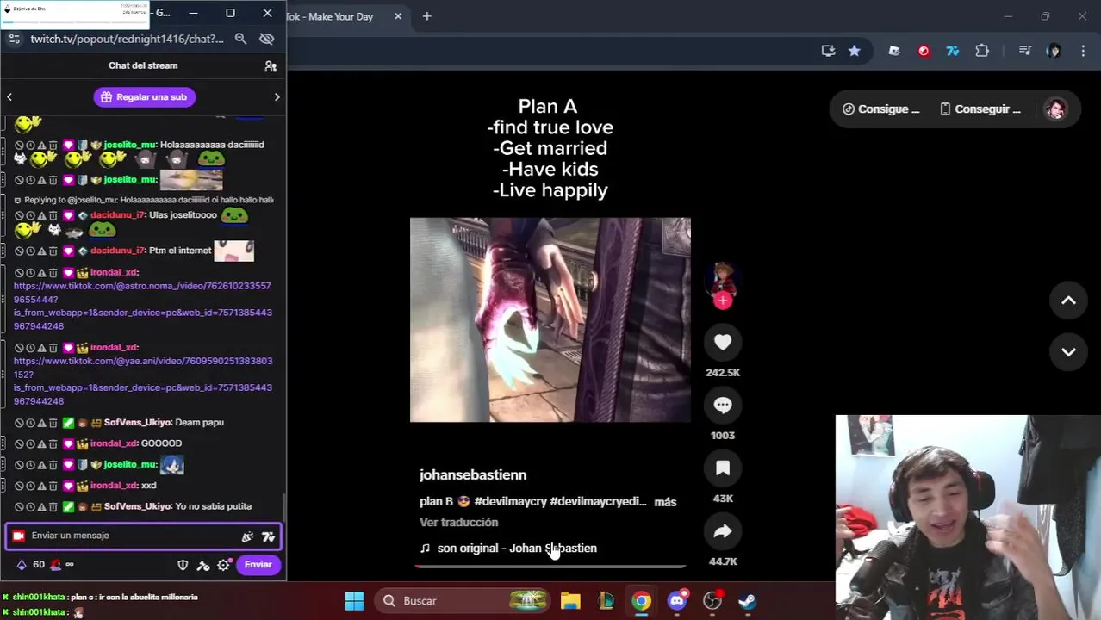Open the media controls icon in Chrome
The image size is (1101, 620).
[x=1024, y=51]
